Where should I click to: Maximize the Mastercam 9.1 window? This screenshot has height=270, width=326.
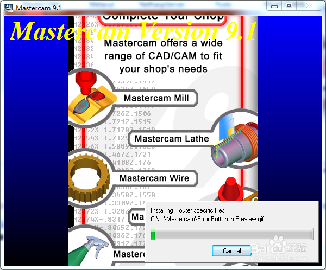coord(289,6)
